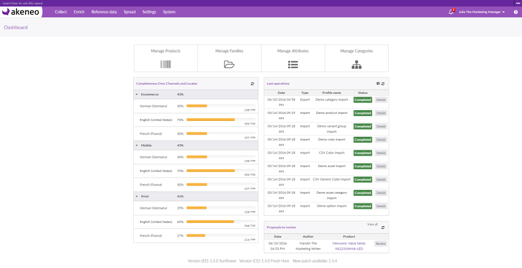Collapse the Mobile channel section
The width and height of the screenshot is (522, 268).
pyautogui.click(x=137, y=145)
